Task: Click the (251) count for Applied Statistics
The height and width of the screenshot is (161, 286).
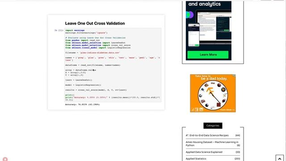Action: click(237, 159)
